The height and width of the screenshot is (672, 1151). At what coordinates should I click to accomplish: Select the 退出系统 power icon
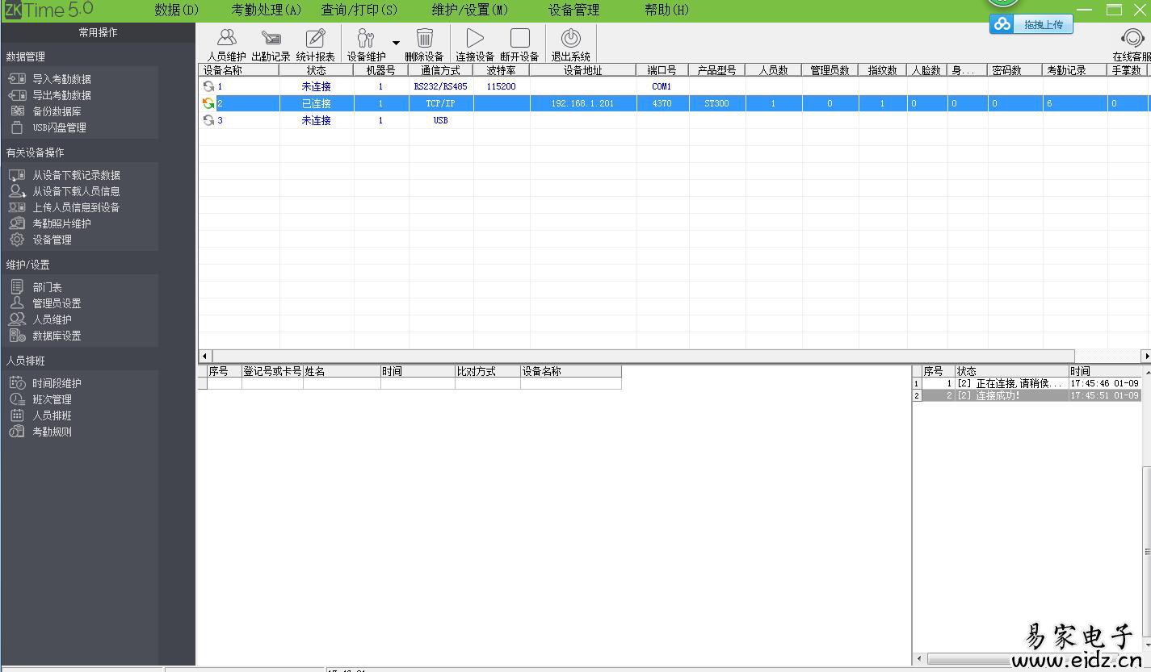click(x=571, y=38)
